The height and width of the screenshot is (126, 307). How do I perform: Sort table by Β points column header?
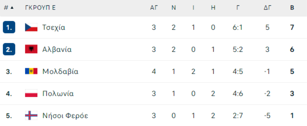(292, 8)
